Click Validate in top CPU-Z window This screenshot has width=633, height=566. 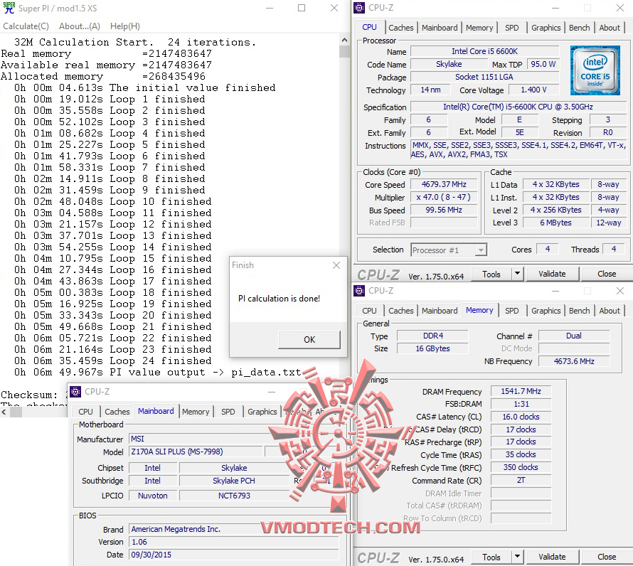pyautogui.click(x=552, y=274)
